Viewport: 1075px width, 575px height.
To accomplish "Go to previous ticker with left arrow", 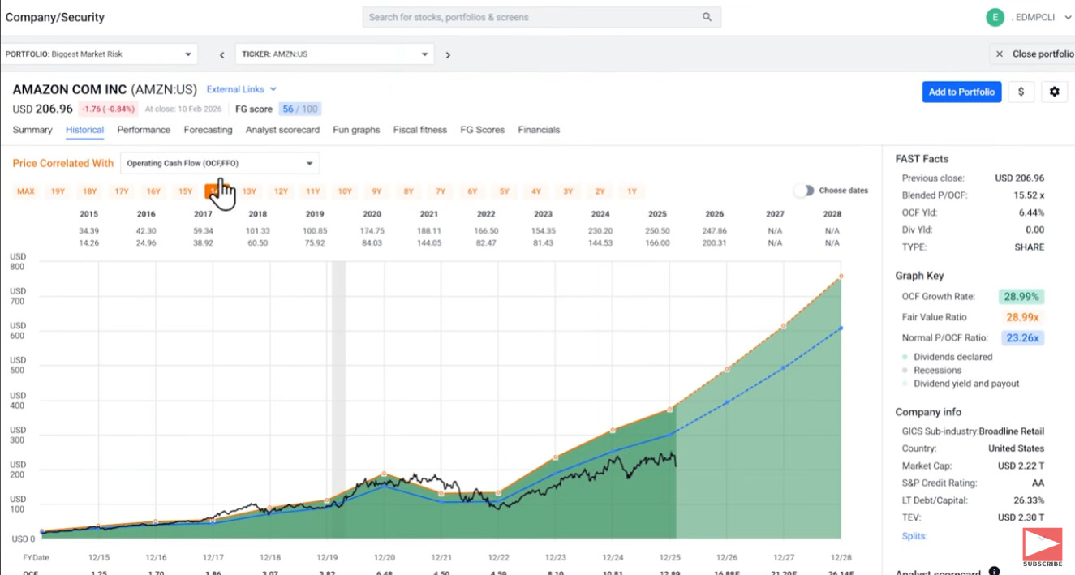I will point(221,54).
